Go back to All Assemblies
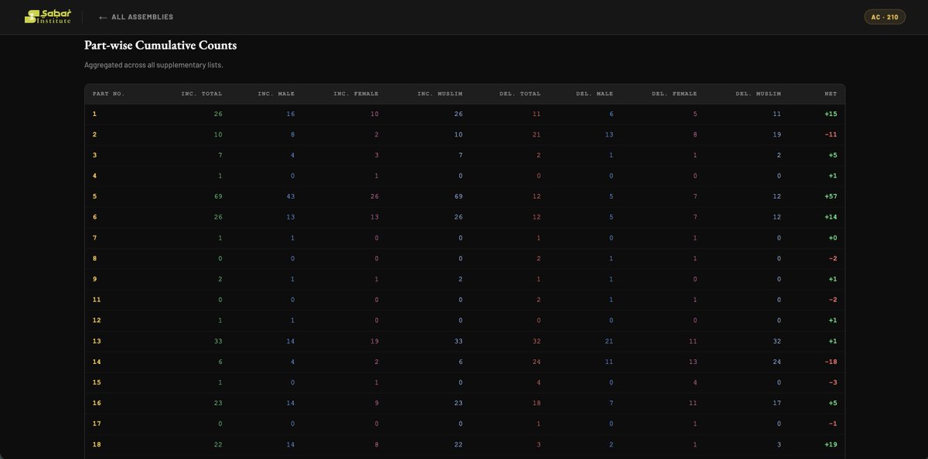Image resolution: width=928 pixels, height=459 pixels. (x=136, y=17)
